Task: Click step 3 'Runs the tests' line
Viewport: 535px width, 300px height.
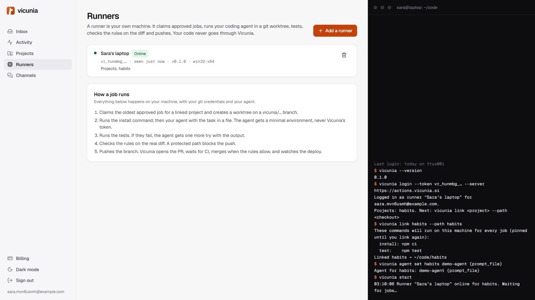Action: [x=172, y=135]
